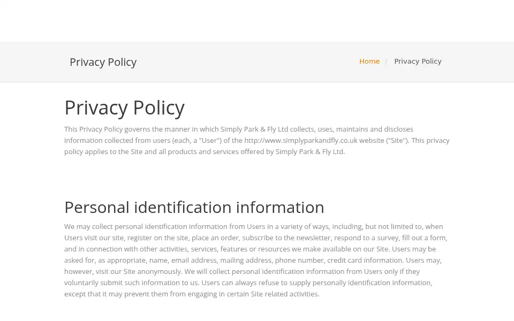Image resolution: width=514 pixels, height=321 pixels.
Task: Click the line starting 'however, visit our Site anonymously'
Action: pos(242,272)
